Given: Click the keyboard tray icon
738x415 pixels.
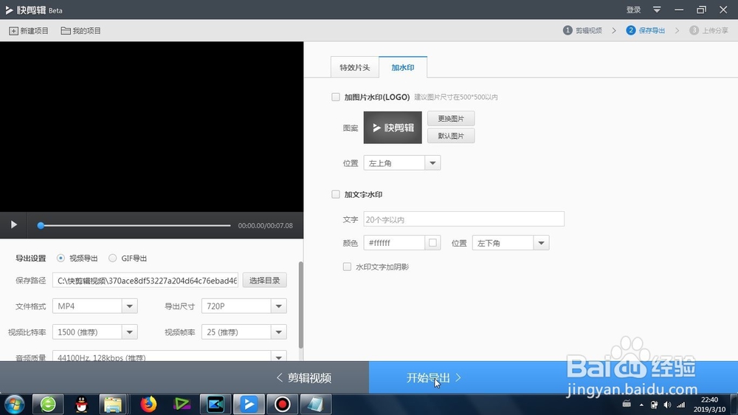Looking at the screenshot, I should 627,404.
